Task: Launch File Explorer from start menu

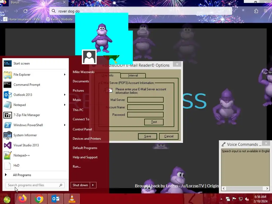Action: (x=35, y=75)
